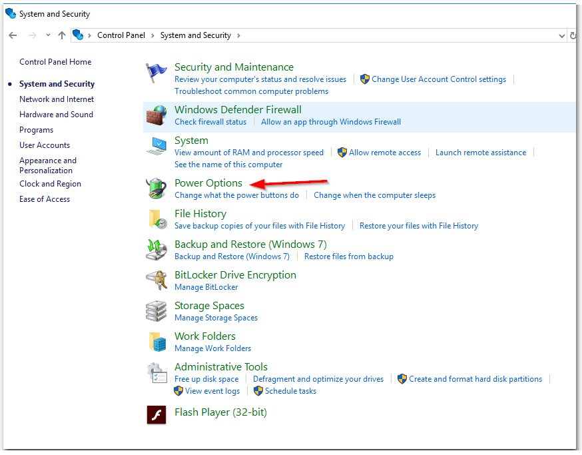Click the BitLocker drive and keys icon
Screen dimensions: 582x455
(x=156, y=280)
